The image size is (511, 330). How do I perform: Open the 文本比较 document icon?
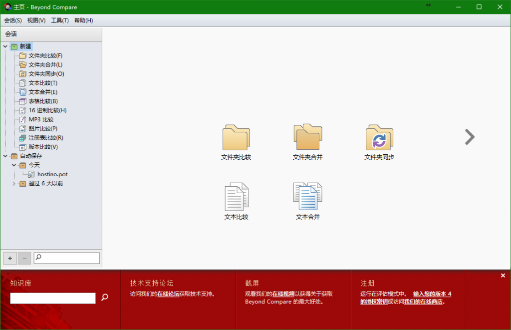click(x=236, y=197)
